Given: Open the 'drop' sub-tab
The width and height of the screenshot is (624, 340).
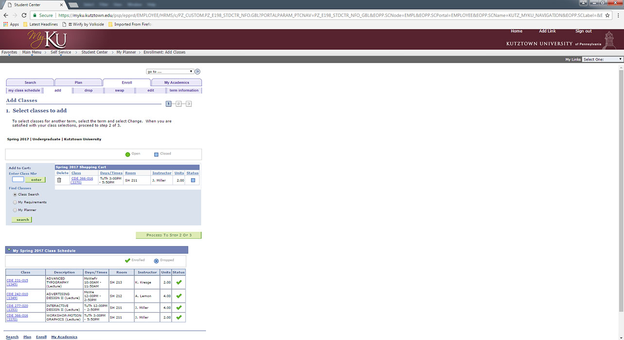Looking at the screenshot, I should click(x=88, y=90).
